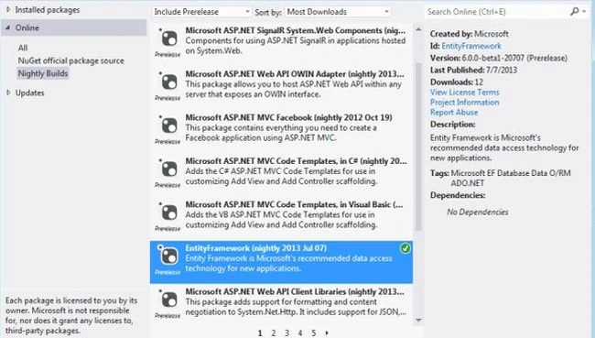Go to results page 5
The image size is (595, 338).
(313, 333)
